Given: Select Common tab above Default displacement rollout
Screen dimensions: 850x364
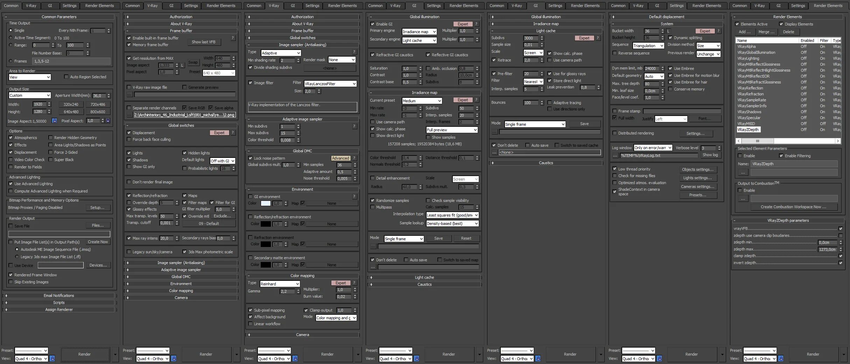Looking at the screenshot, I should coord(618,6).
